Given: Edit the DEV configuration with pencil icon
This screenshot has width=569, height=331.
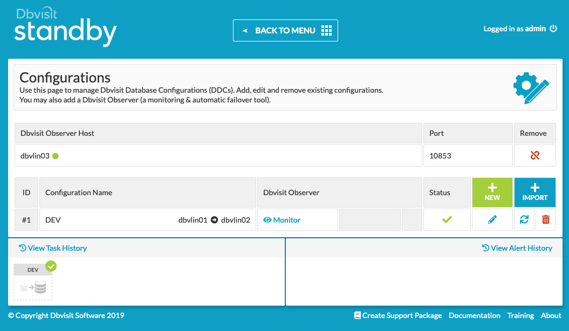Looking at the screenshot, I should coord(492,219).
